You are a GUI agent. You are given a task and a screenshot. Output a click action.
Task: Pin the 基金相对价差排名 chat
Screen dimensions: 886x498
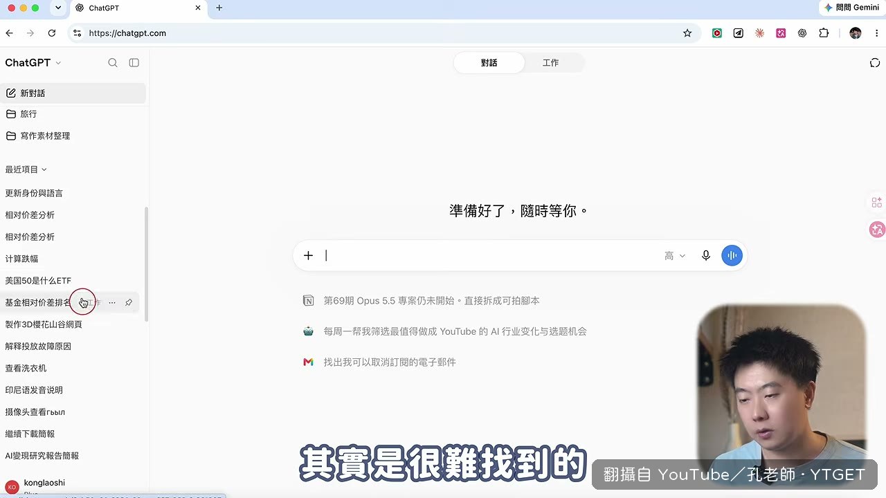tap(129, 303)
